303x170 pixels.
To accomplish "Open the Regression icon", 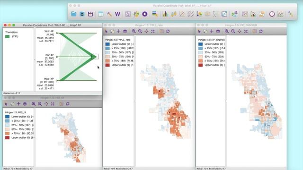I will [290, 14].
